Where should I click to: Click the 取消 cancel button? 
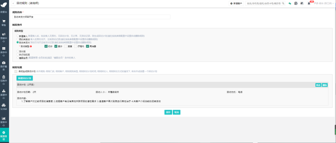(177, 113)
